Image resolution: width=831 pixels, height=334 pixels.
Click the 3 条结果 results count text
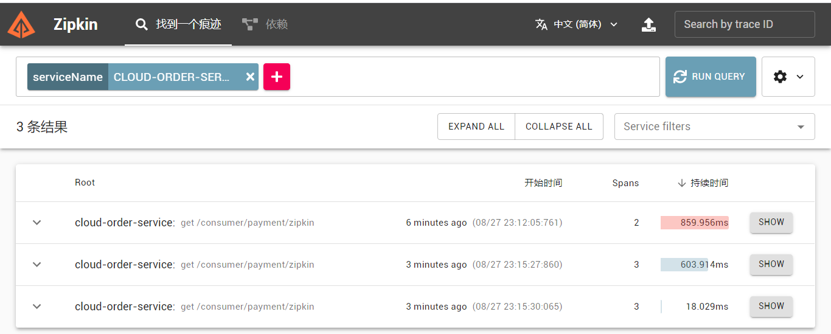click(42, 127)
